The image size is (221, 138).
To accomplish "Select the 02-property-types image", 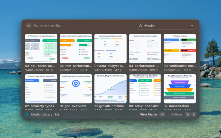I will pyautogui.click(x=41, y=88).
